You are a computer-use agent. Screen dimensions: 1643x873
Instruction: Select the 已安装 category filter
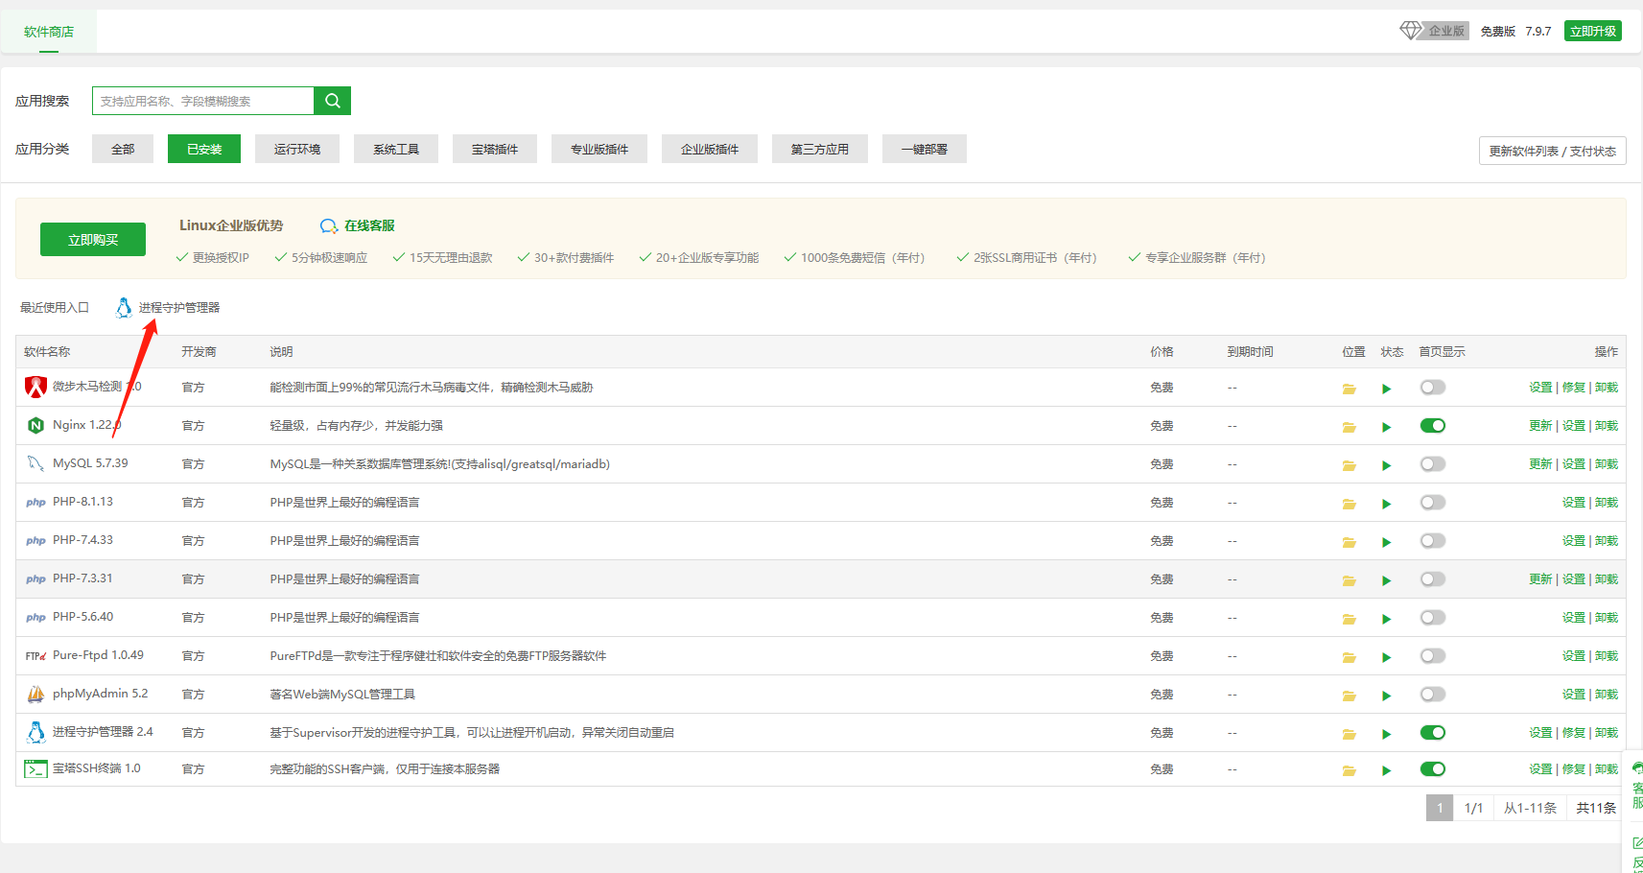click(x=204, y=149)
